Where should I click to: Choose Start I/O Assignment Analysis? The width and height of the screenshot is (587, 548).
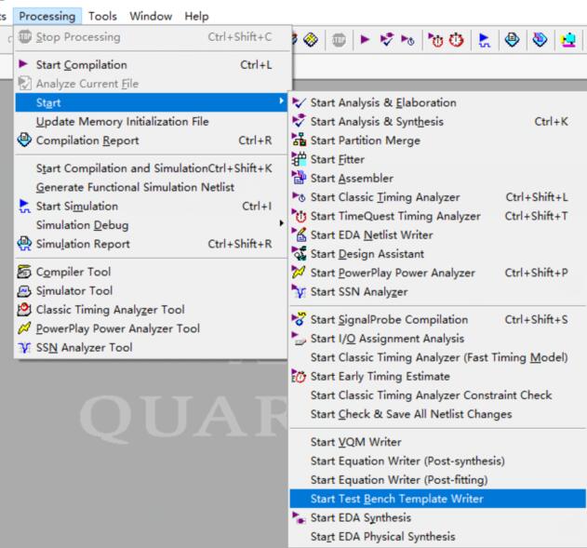click(x=437, y=339)
